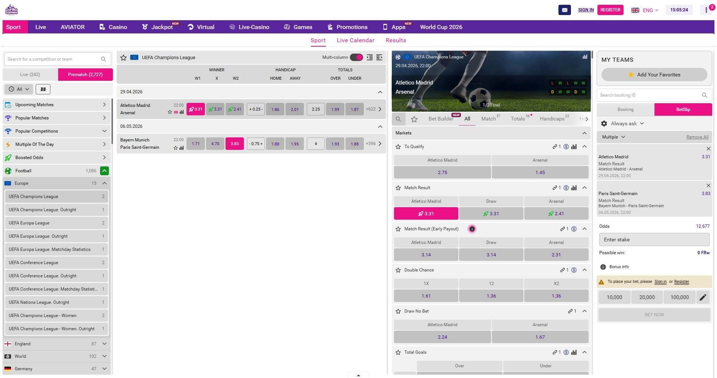The width and height of the screenshot is (717, 378).
Task: Switch to Results tab
Action: pyautogui.click(x=396, y=40)
